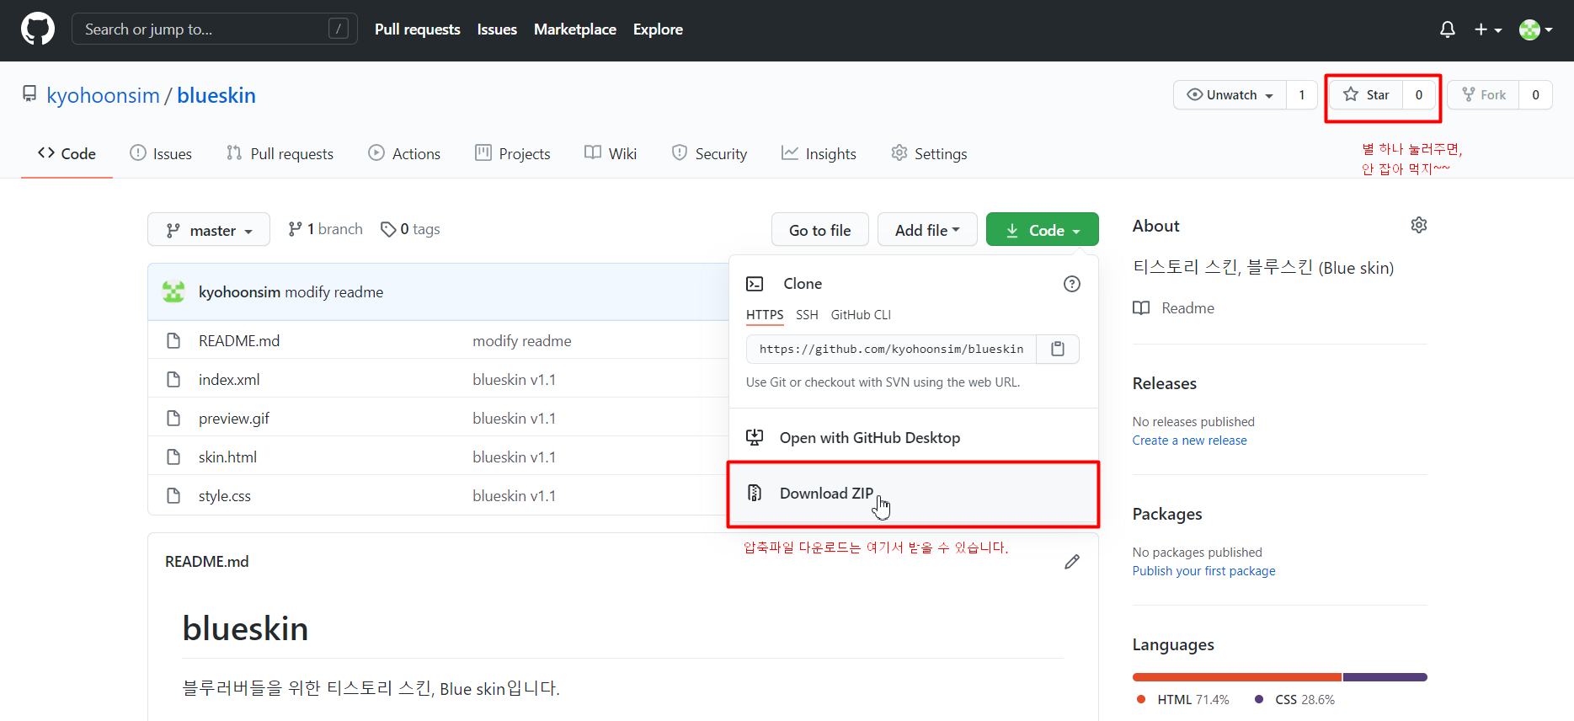Click Create a new release link
Image resolution: width=1574 pixels, height=721 pixels.
(x=1189, y=441)
